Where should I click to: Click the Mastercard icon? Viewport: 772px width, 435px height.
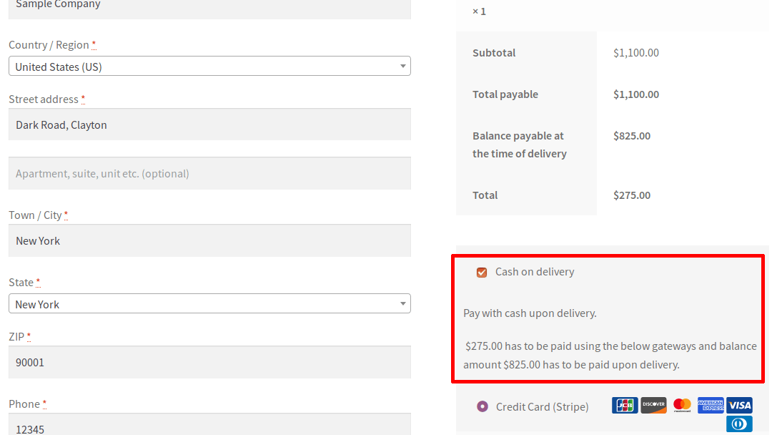click(x=682, y=405)
